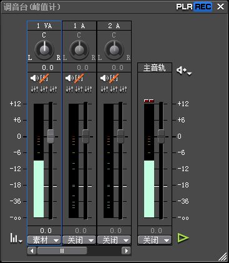This screenshot has height=263, width=229.
Task: Click the master track volume fader handle
Action: [x=161, y=136]
